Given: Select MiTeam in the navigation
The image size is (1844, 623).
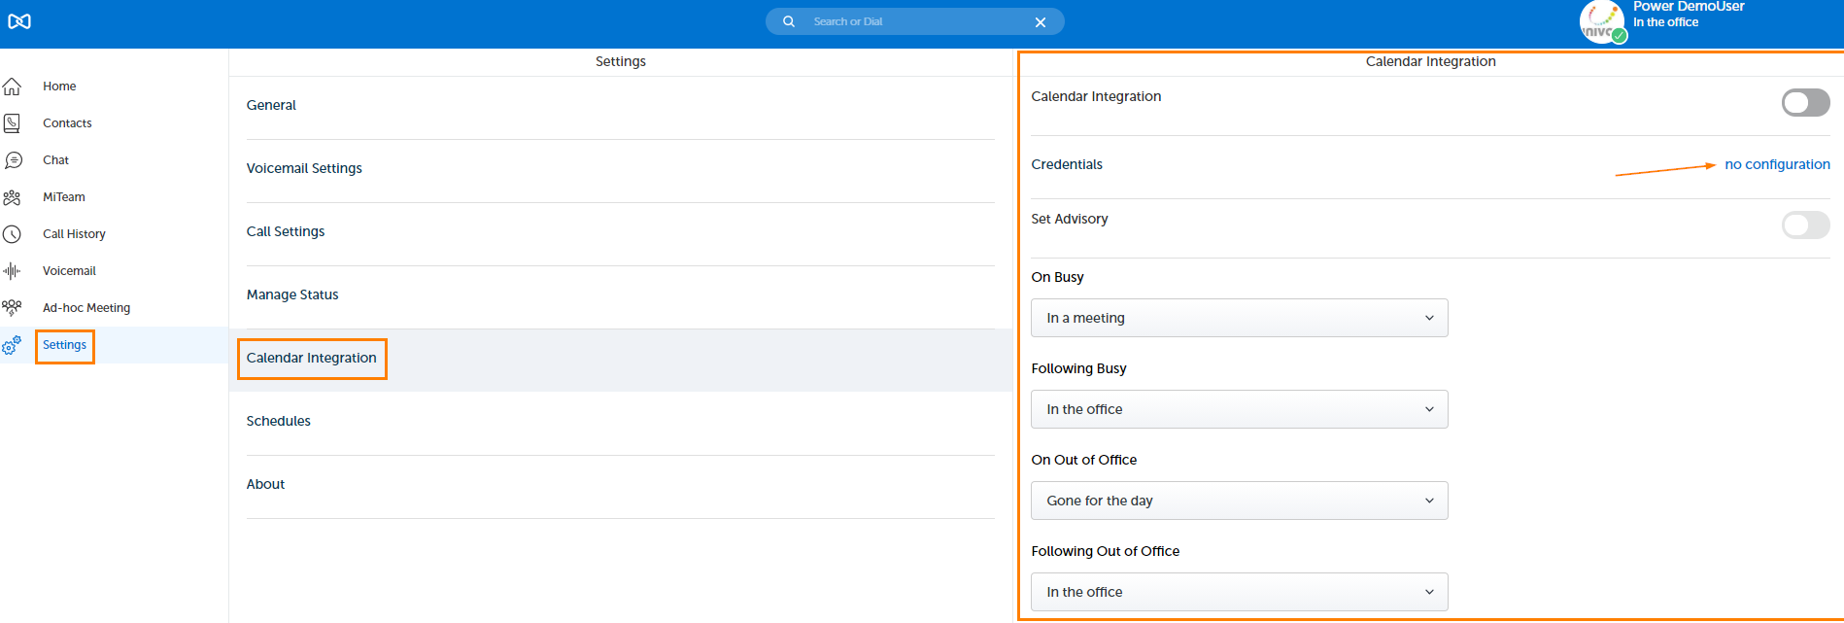Looking at the screenshot, I should (64, 197).
